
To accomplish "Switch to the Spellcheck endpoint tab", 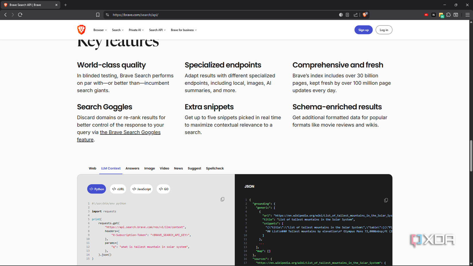I will tap(215, 168).
